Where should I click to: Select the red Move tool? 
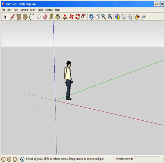71,17
